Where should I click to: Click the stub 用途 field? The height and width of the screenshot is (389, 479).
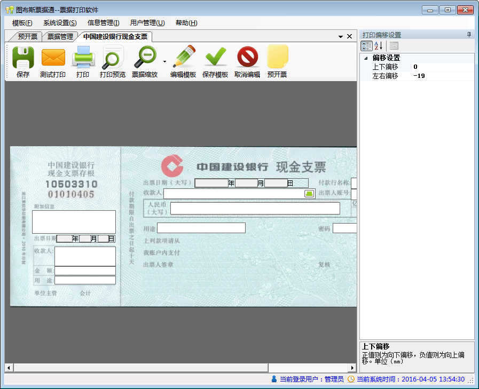[85, 280]
